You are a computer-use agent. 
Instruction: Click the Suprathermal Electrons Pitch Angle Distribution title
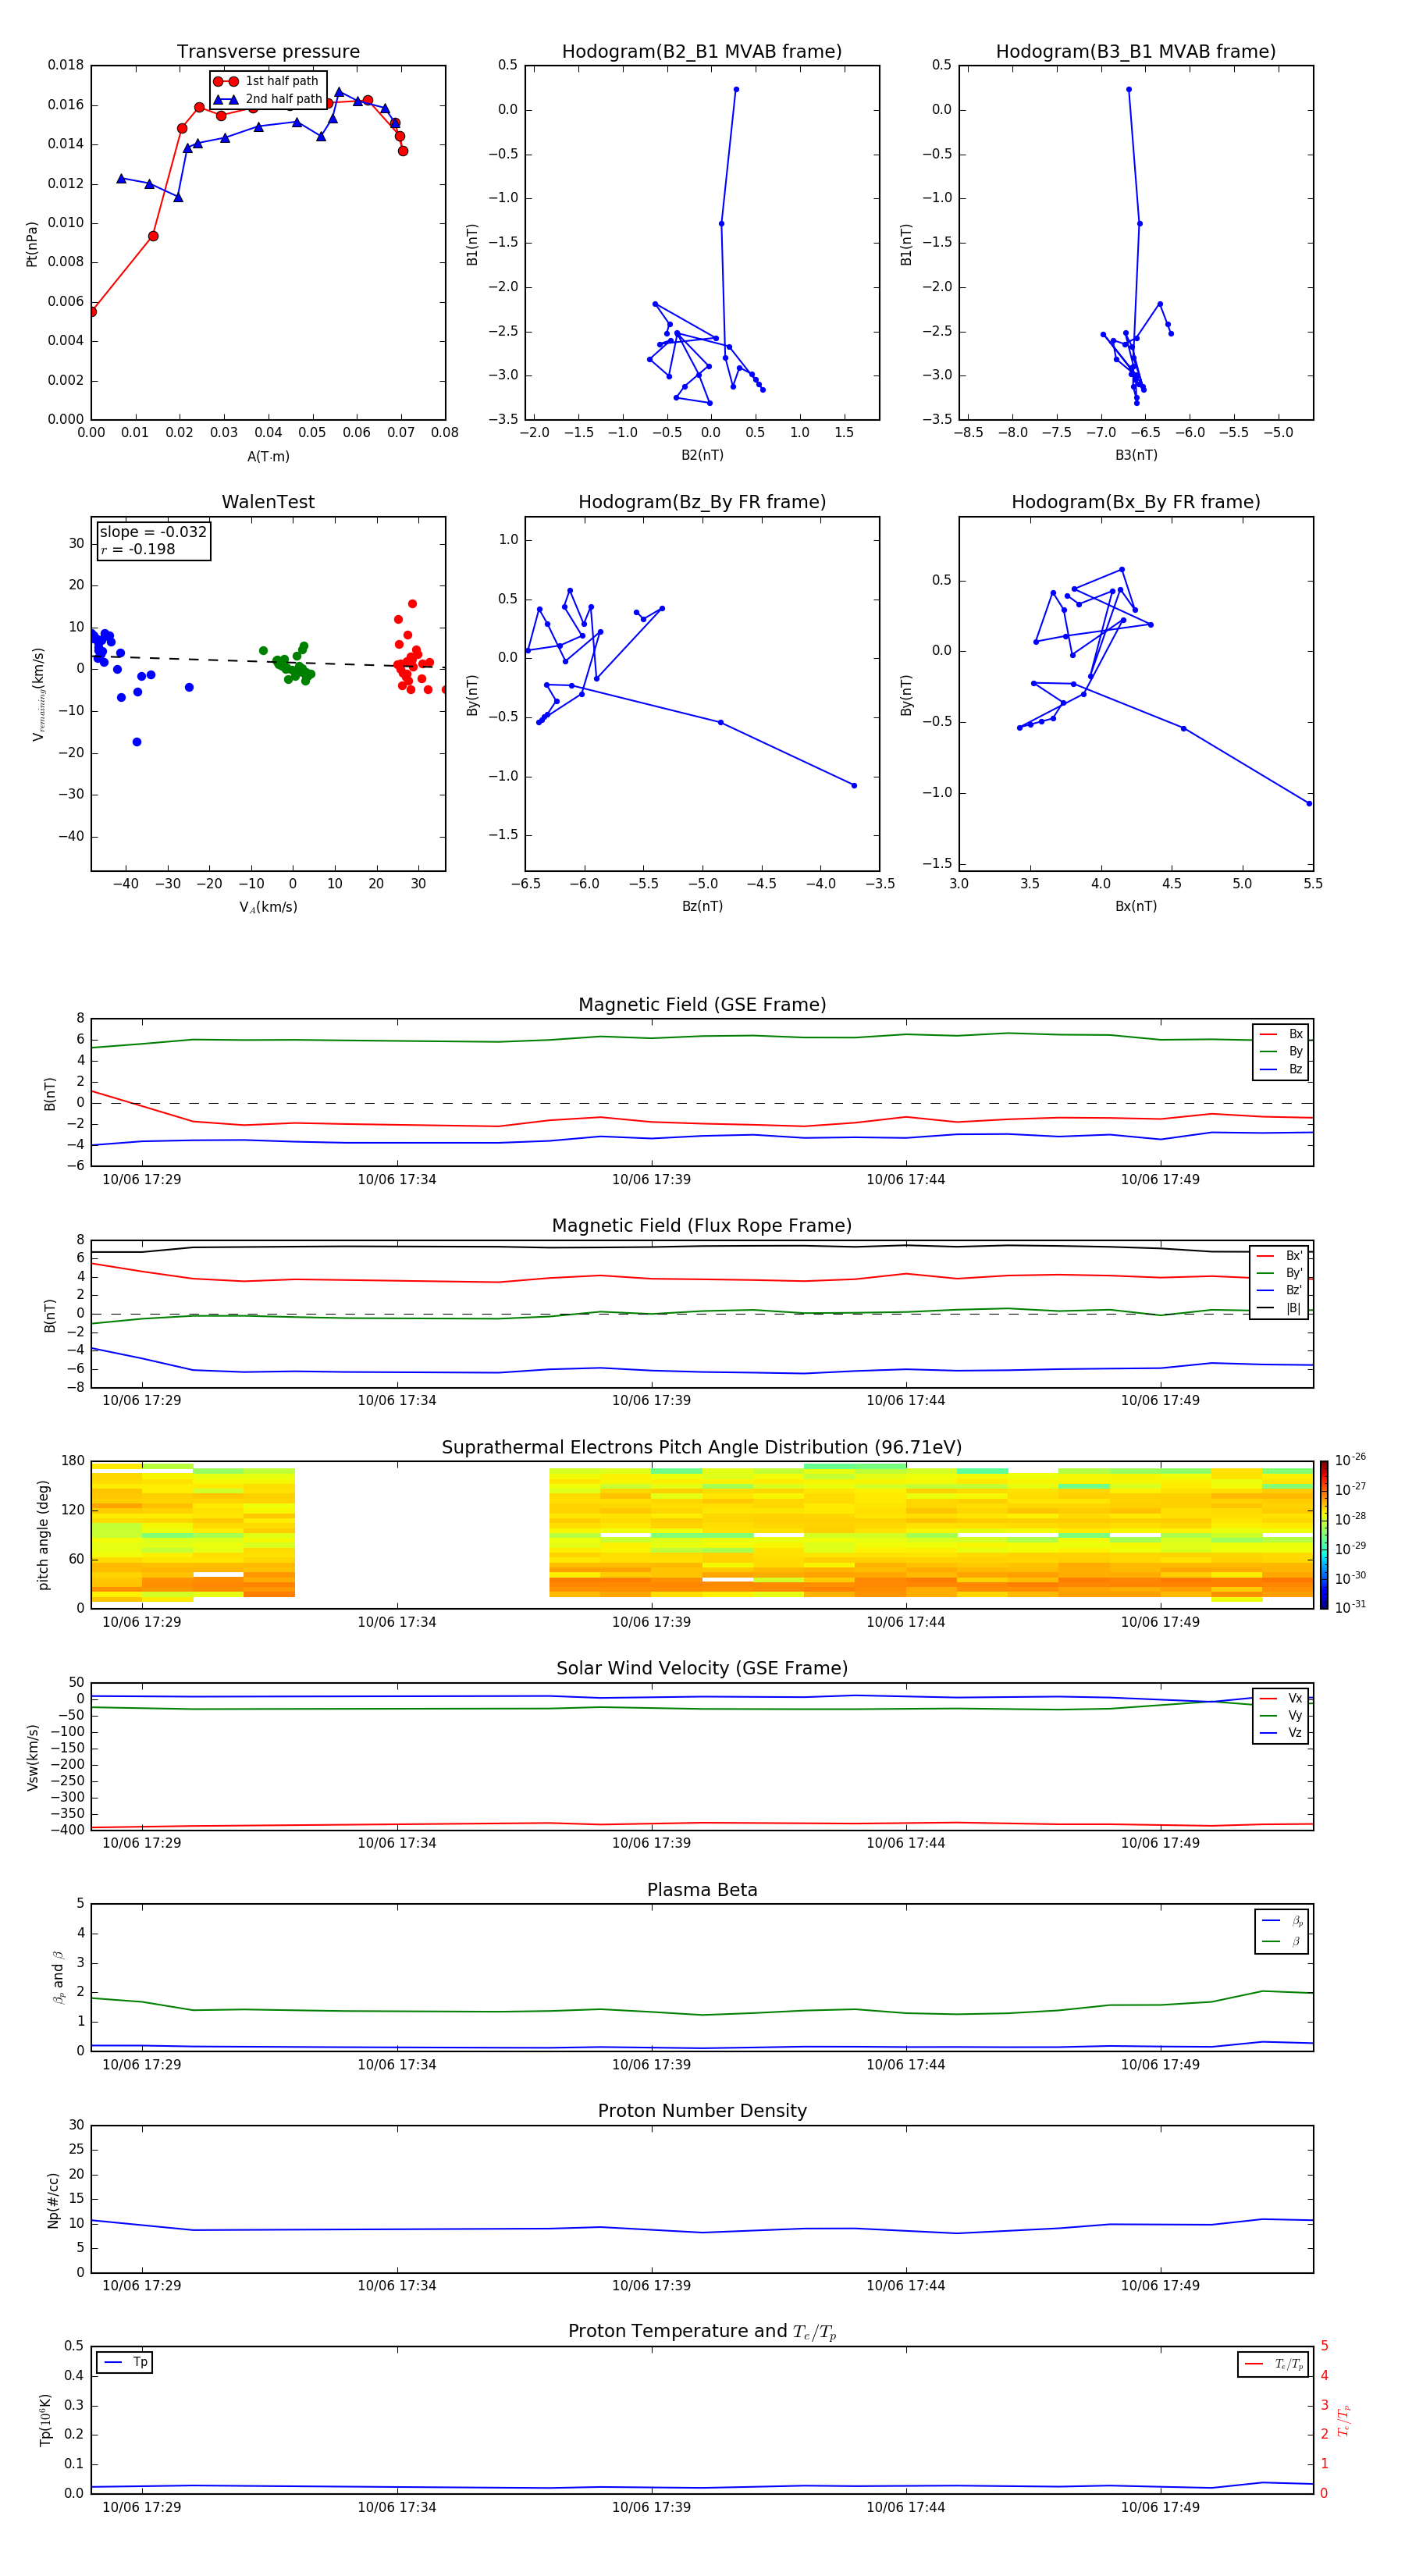click(x=702, y=1448)
